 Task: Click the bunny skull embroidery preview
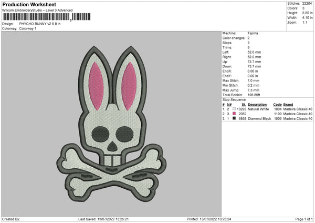click(111, 124)
